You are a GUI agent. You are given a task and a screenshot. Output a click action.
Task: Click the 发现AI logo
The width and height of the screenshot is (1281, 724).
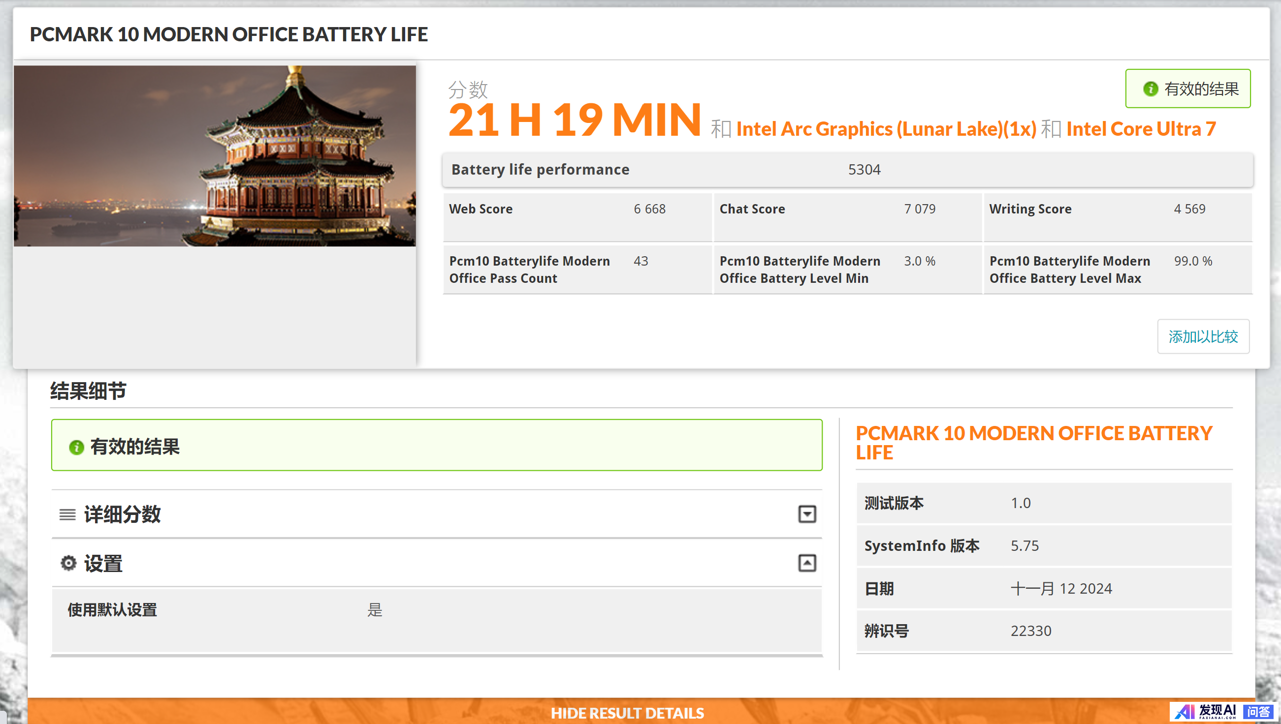point(1206,712)
